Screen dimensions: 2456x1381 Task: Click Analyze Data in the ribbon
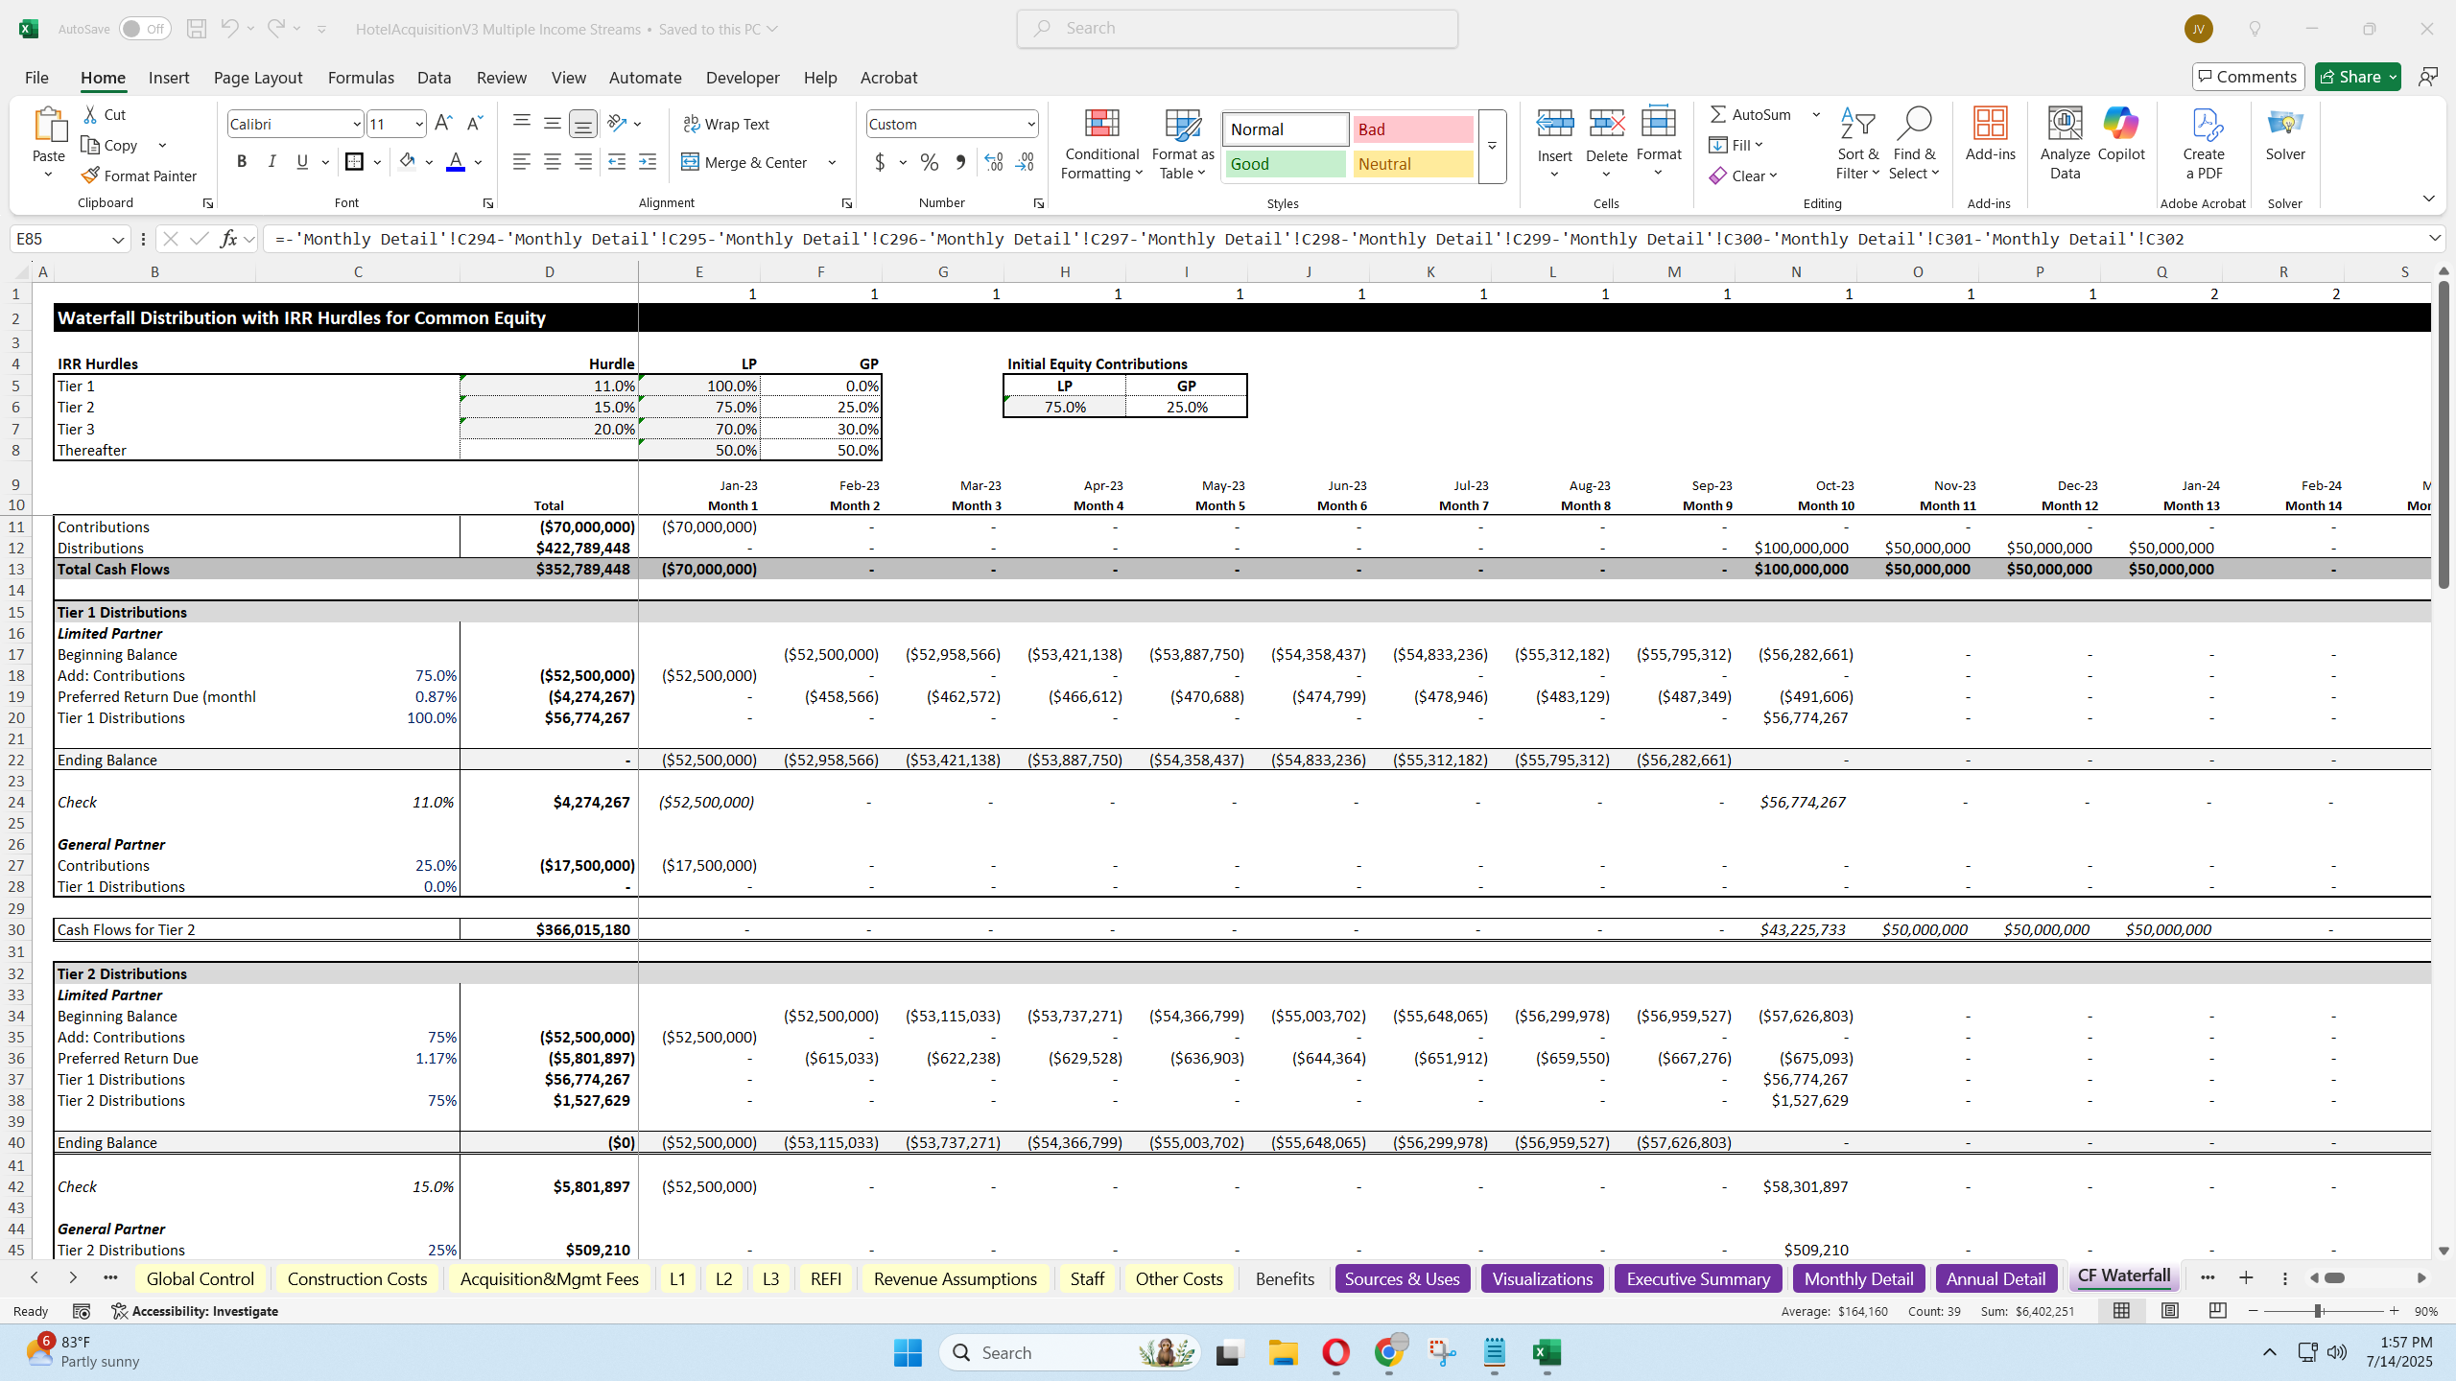click(x=2064, y=144)
